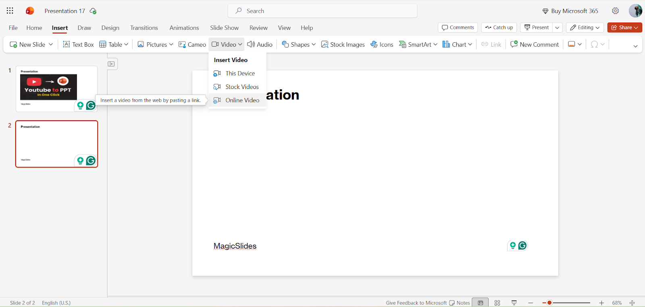The height and width of the screenshot is (307, 645).
Task: Open Cameo camera insert
Action: [192, 44]
